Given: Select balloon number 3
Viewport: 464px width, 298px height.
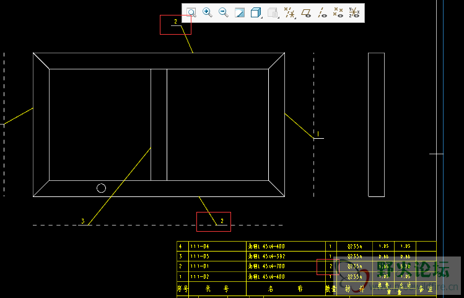Looking at the screenshot, I should [x=83, y=221].
